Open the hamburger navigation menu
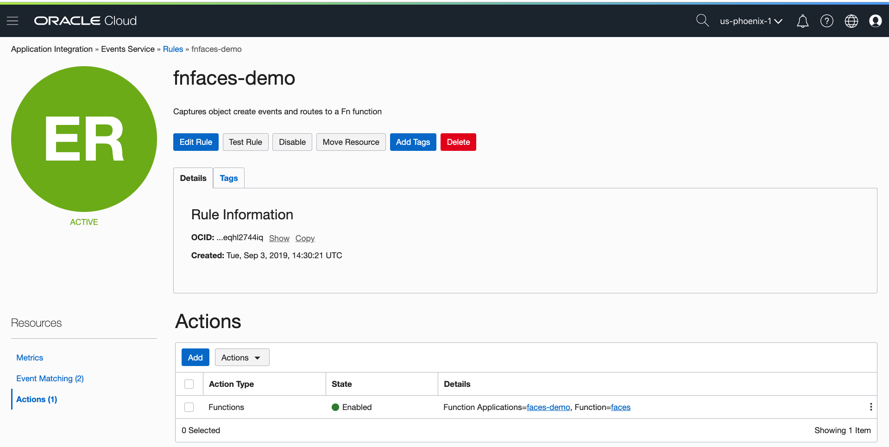 (x=13, y=21)
